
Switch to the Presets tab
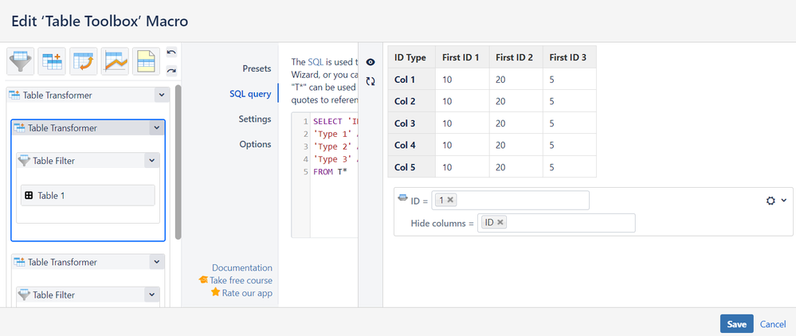click(x=257, y=68)
